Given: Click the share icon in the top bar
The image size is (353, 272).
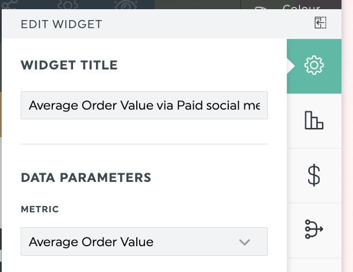Looking at the screenshot, I should click(x=9, y=4).
